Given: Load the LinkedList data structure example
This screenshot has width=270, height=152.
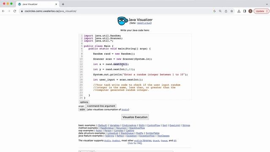Looking at the screenshot, I should 113,133.
